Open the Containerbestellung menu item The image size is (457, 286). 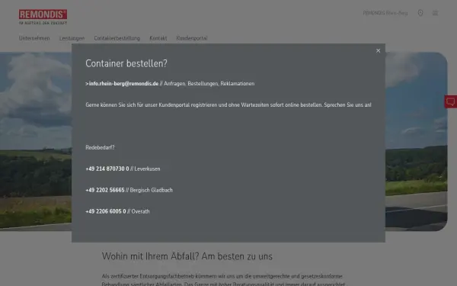pyautogui.click(x=117, y=38)
